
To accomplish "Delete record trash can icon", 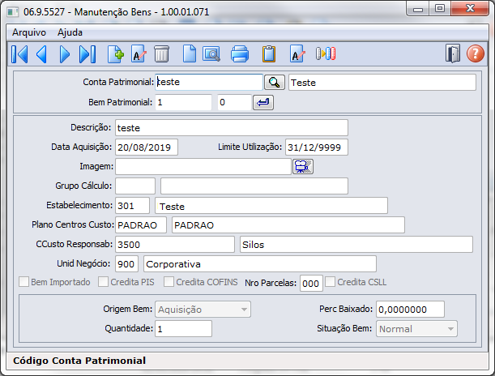I will point(162,54).
